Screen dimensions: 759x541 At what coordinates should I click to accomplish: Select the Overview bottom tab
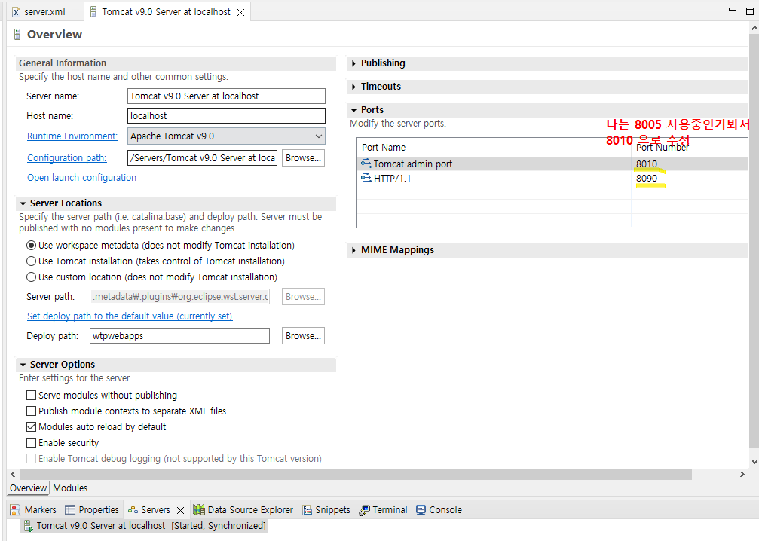tap(28, 488)
